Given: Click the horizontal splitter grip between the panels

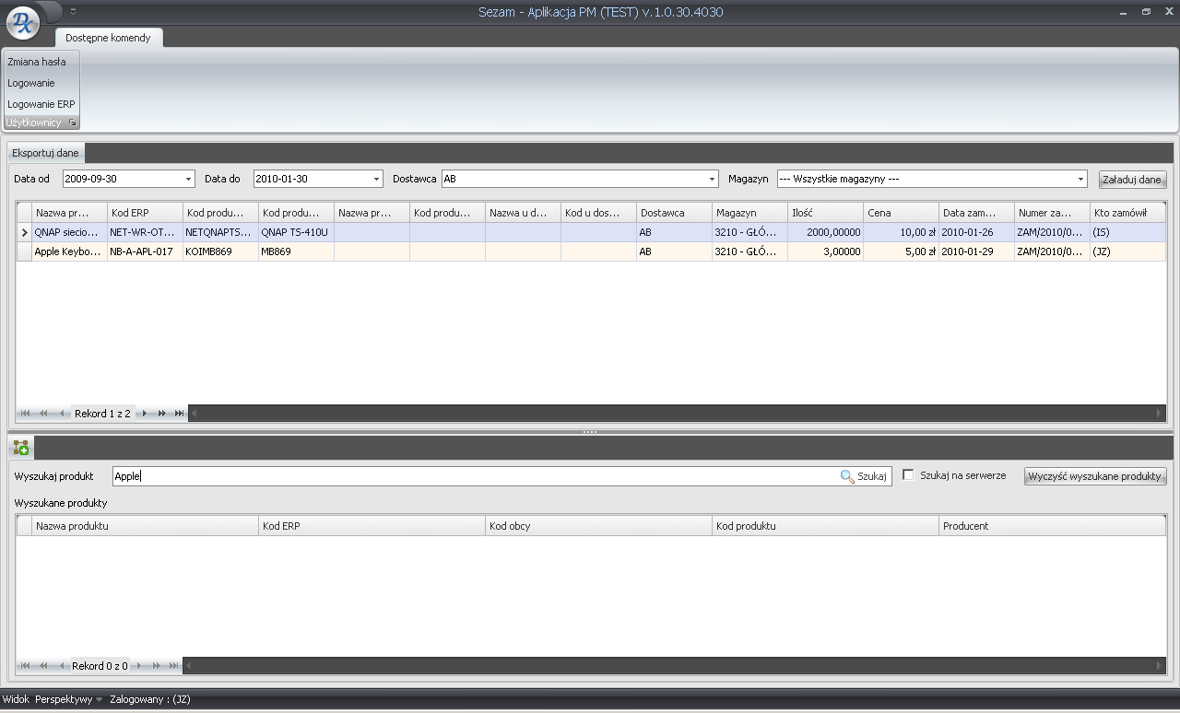Looking at the screenshot, I should click(x=590, y=432).
